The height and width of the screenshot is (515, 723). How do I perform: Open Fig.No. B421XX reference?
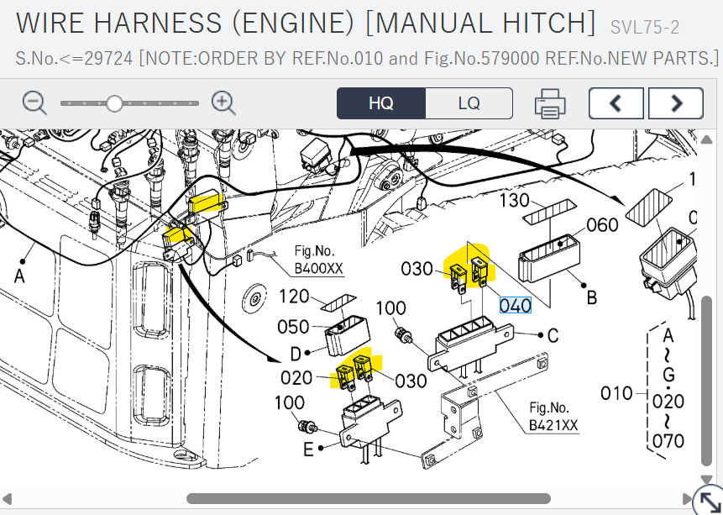tap(553, 417)
